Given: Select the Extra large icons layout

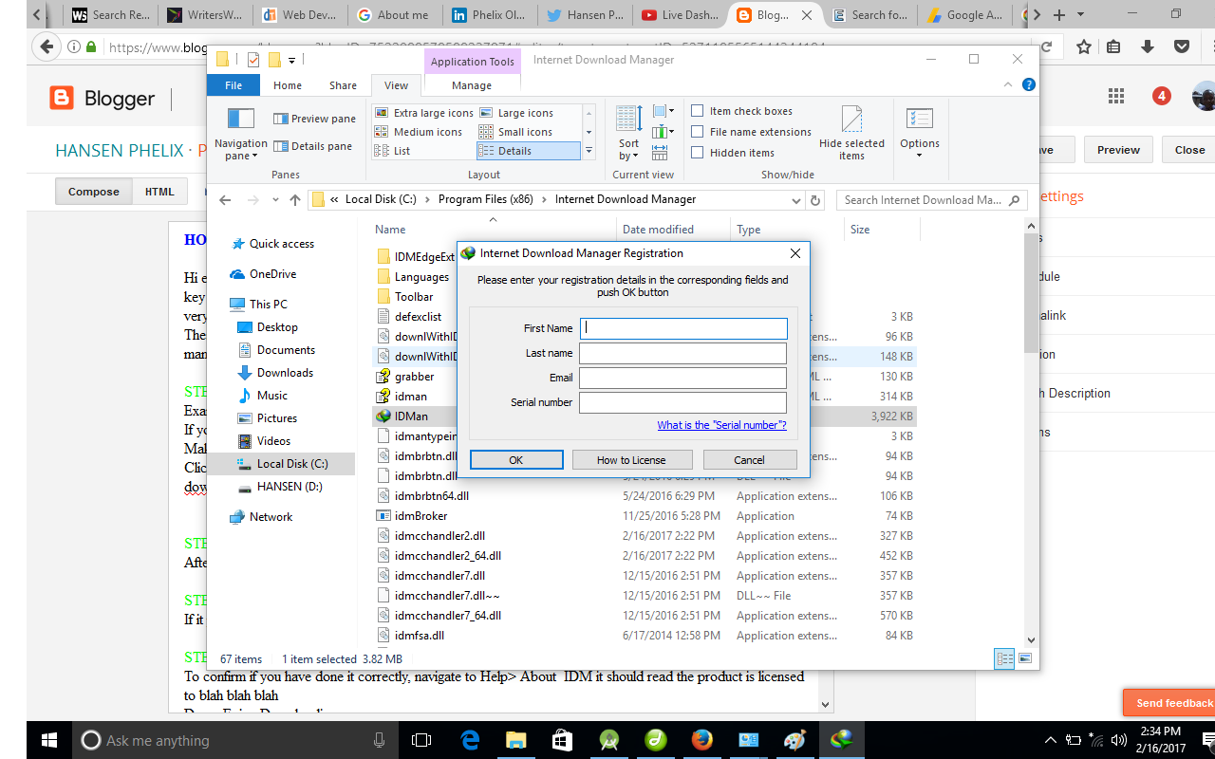Looking at the screenshot, I should pyautogui.click(x=423, y=113).
